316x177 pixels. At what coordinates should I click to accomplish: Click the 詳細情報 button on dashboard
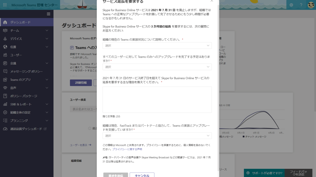tap(81, 83)
